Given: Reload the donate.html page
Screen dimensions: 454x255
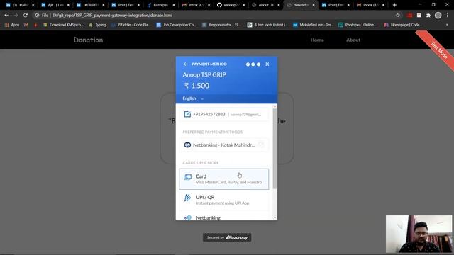Looking at the screenshot, I should 26,15.
